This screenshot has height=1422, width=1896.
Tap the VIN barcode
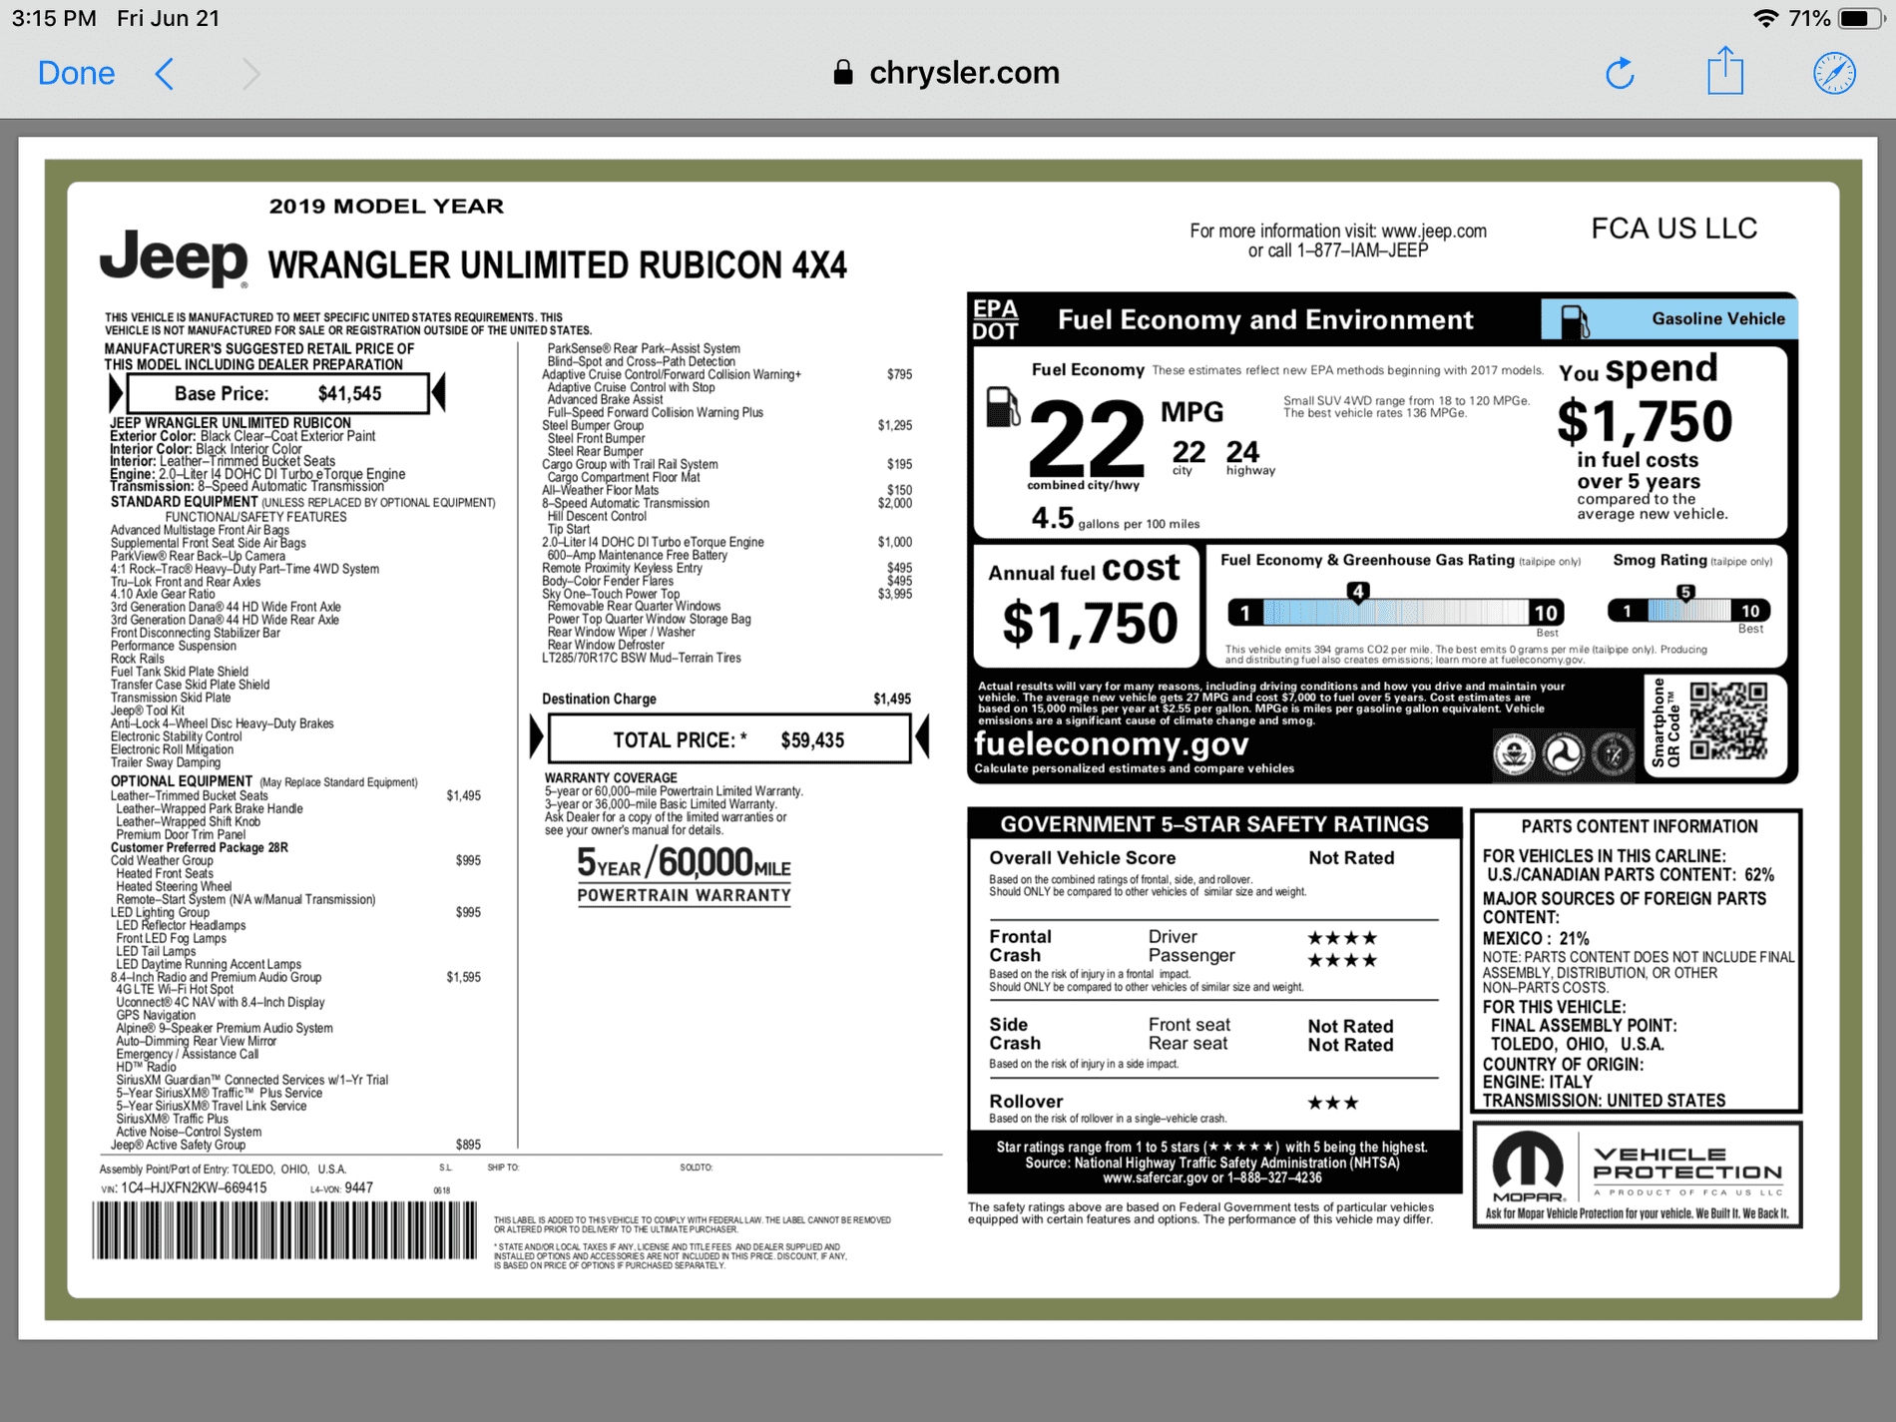pyautogui.click(x=285, y=1229)
